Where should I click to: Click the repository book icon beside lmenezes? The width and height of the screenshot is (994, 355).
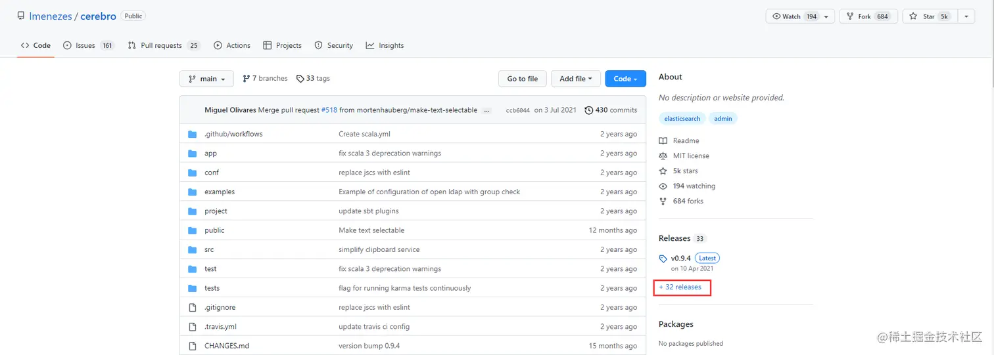click(x=21, y=16)
